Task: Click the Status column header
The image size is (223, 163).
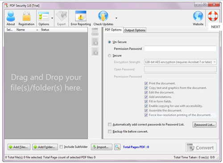Action: click(45, 30)
